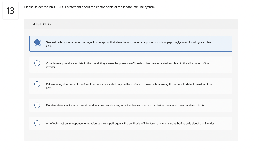The height and width of the screenshot is (154, 259).
Task: Click the Sentinel cells possess pattern recognition text
Action: coord(129,44)
